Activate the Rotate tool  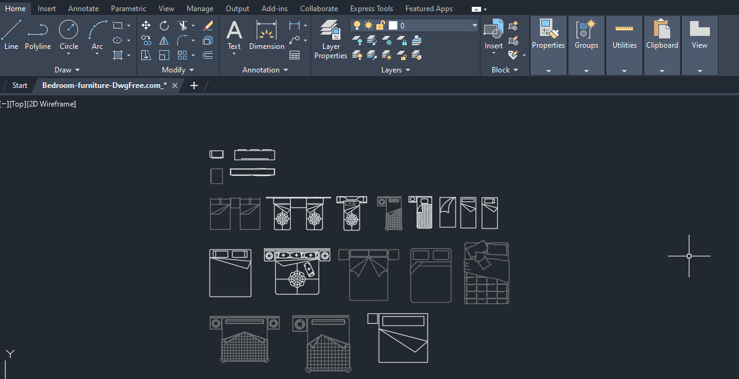click(164, 25)
